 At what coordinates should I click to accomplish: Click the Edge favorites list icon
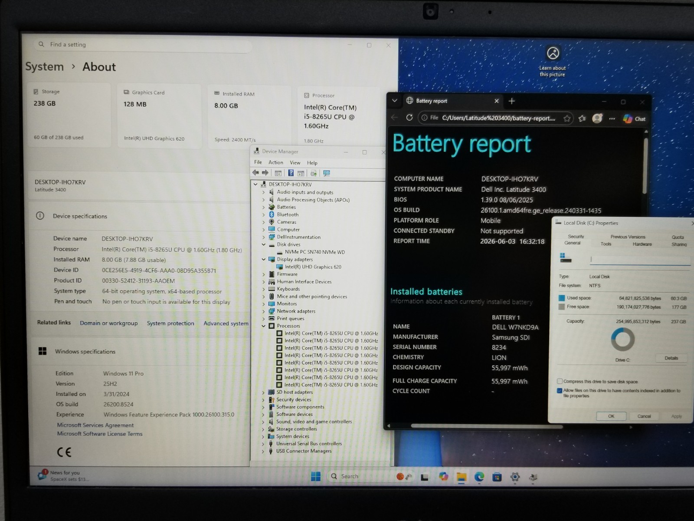coord(582,118)
